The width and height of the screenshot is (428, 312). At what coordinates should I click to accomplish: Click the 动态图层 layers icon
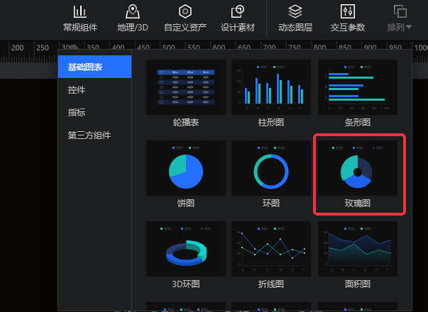tap(295, 19)
